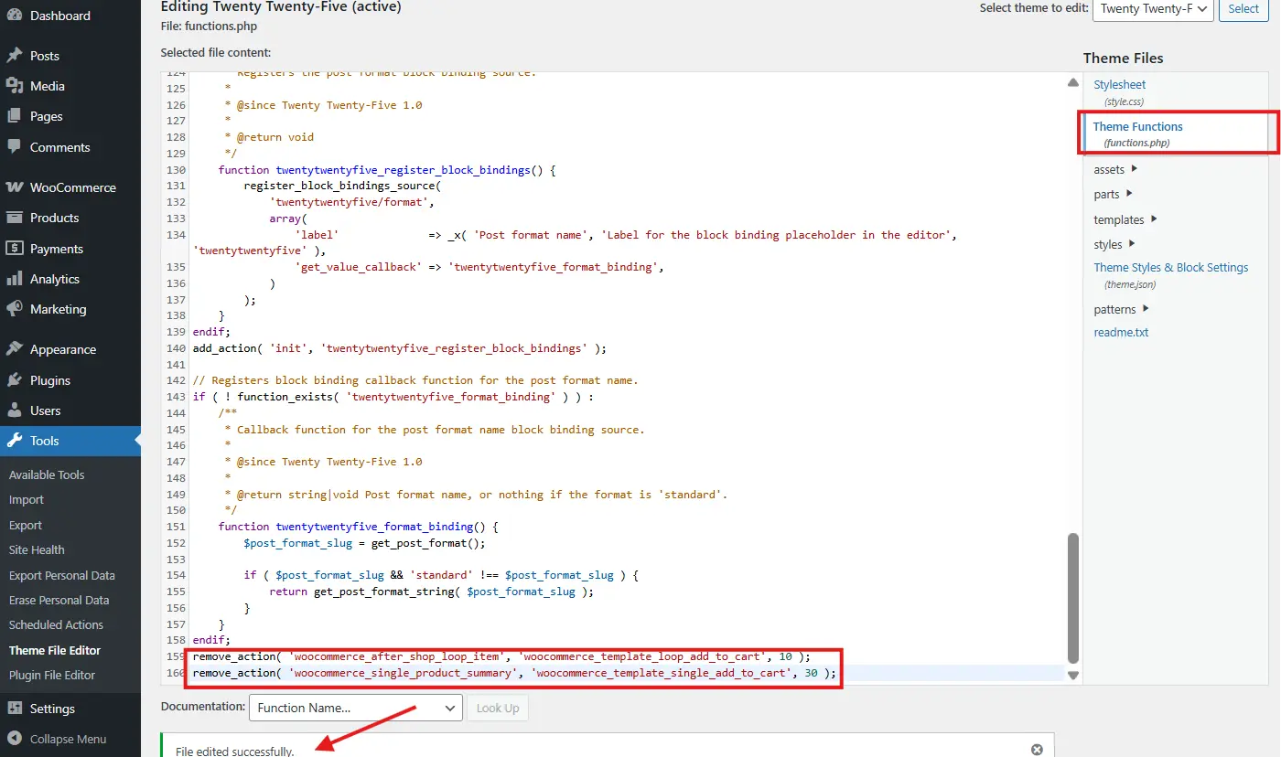Click the Collapse Menu arrow icon

tap(15, 739)
